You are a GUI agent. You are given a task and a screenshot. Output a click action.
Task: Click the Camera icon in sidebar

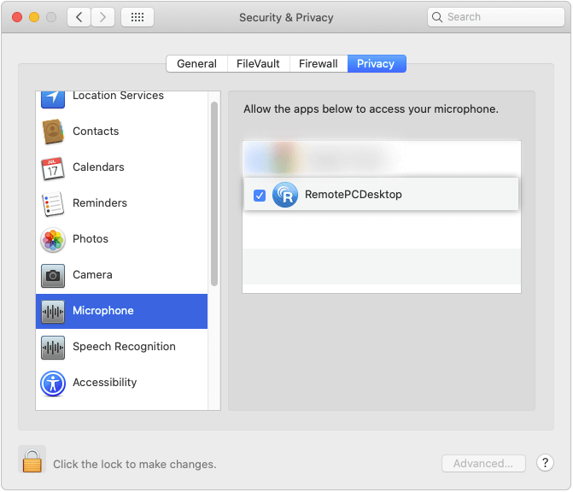point(53,276)
